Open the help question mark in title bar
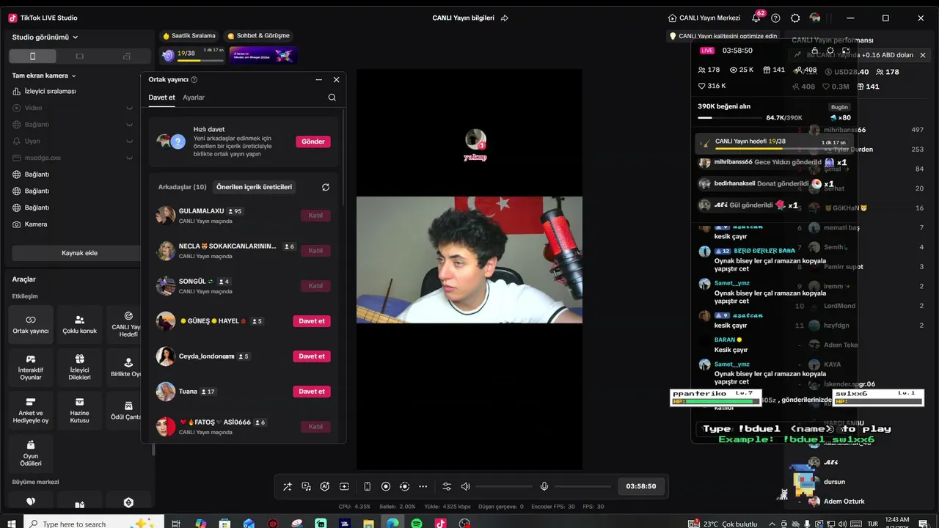The width and height of the screenshot is (939, 528). pyautogui.click(x=775, y=18)
